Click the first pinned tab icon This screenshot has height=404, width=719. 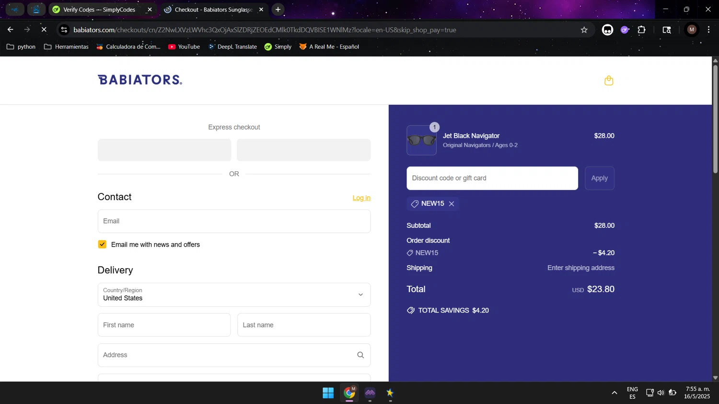(15, 10)
